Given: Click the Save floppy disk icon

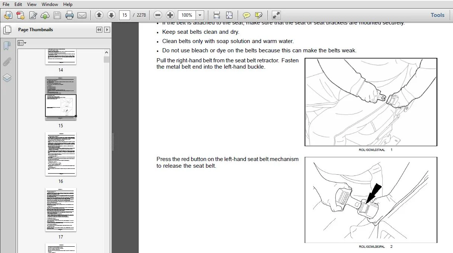Looking at the screenshot, I should click(57, 15).
